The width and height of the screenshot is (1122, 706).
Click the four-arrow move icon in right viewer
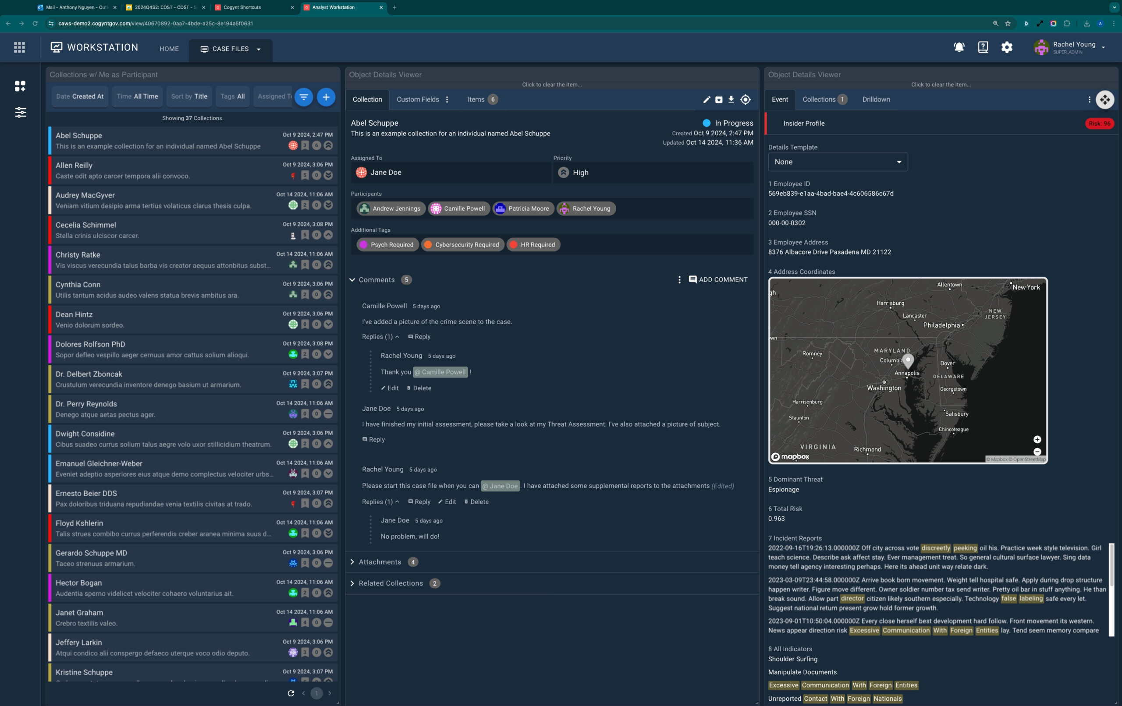click(1105, 100)
